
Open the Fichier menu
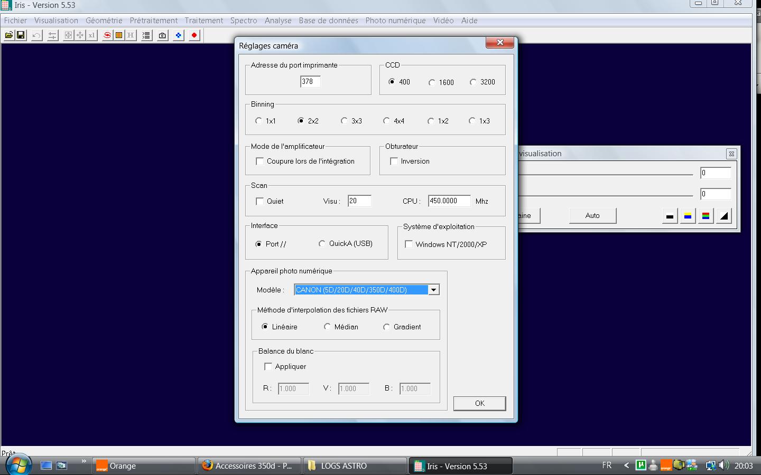tap(15, 21)
